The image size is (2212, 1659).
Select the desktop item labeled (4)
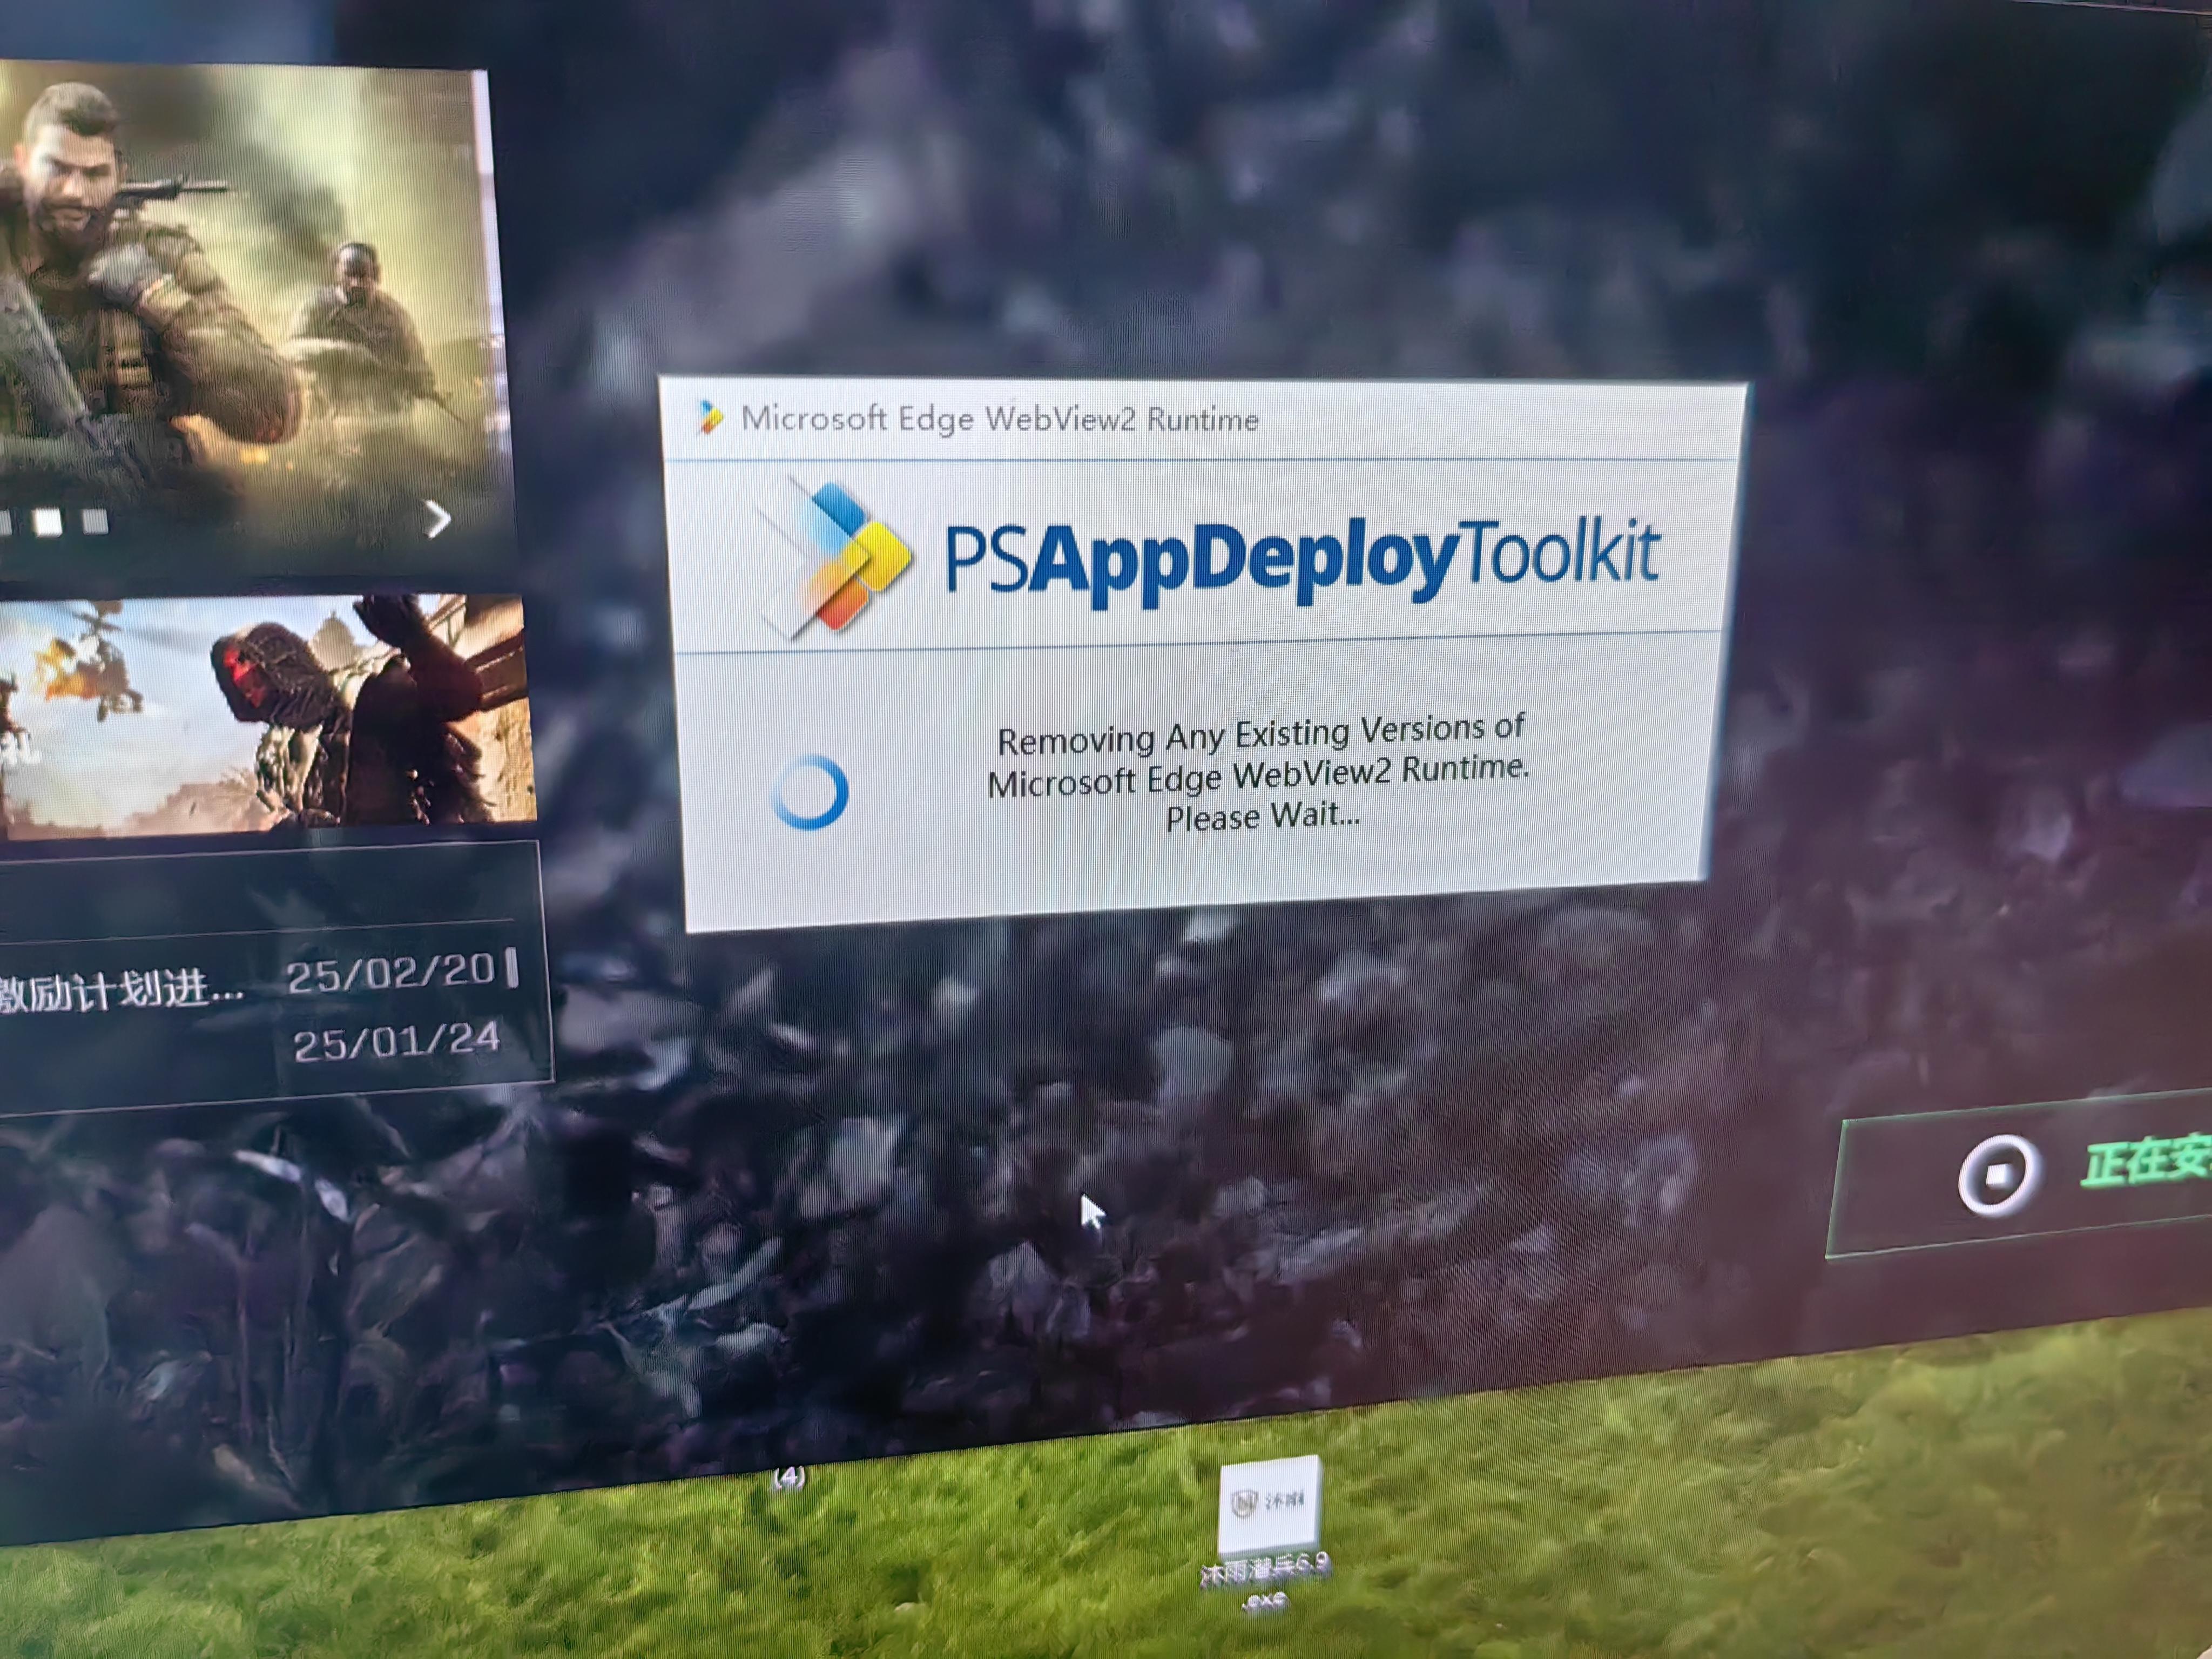(x=789, y=1476)
